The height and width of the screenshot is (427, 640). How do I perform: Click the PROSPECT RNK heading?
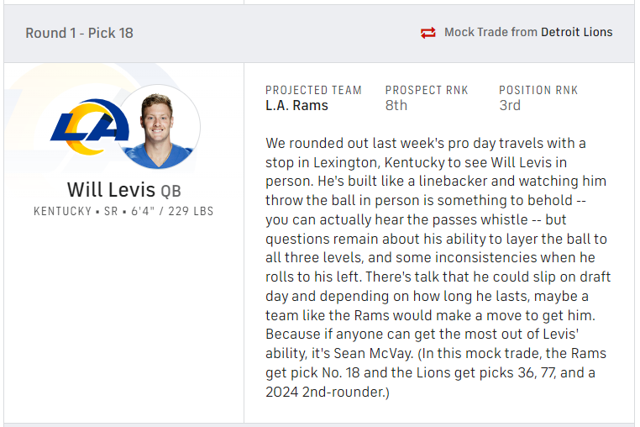pyautogui.click(x=427, y=90)
